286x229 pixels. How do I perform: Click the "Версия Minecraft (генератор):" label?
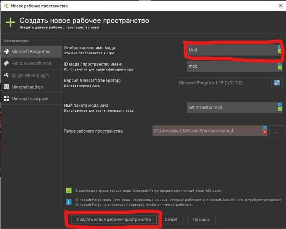93,81
